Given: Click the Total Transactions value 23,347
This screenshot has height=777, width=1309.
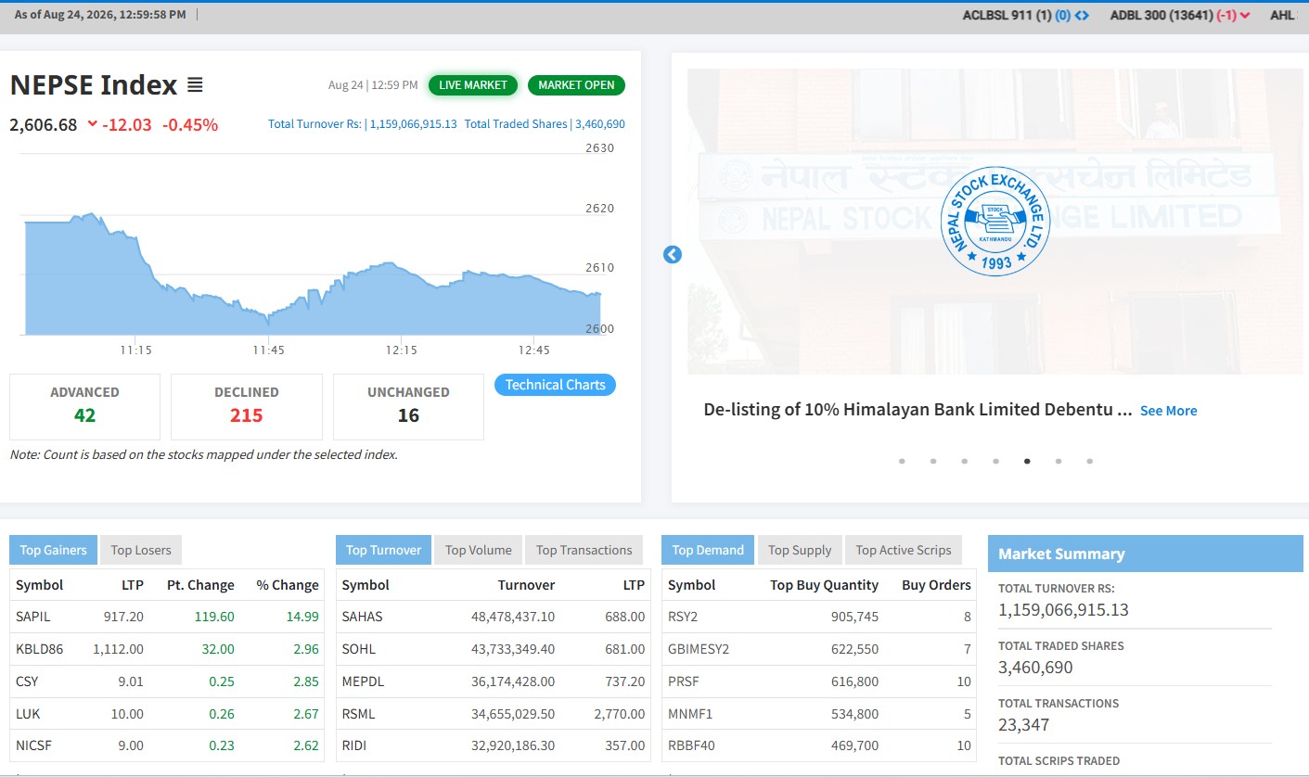Looking at the screenshot, I should pyautogui.click(x=1023, y=725).
